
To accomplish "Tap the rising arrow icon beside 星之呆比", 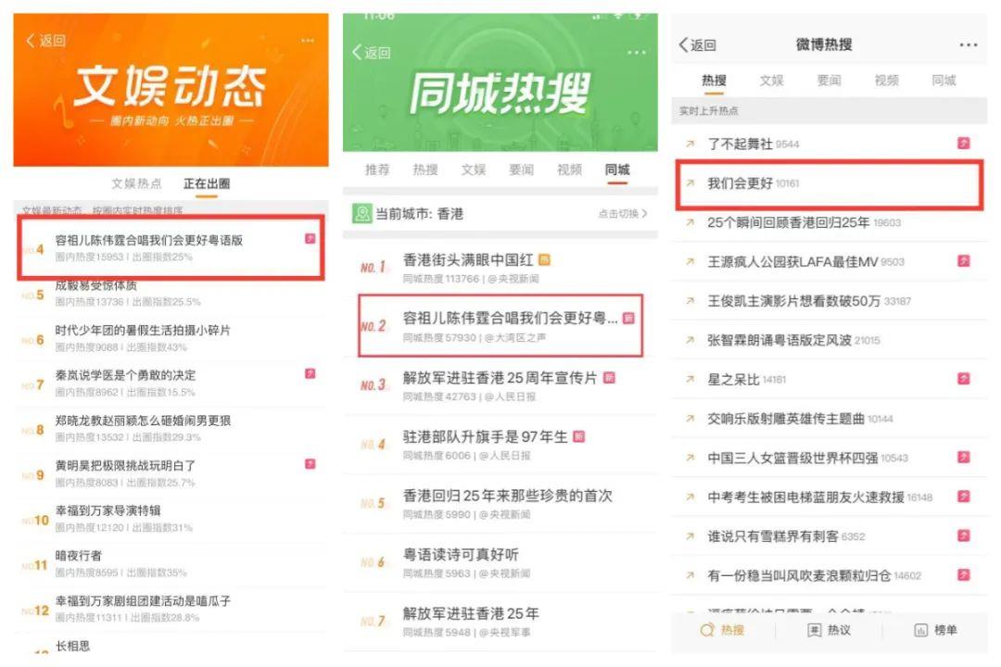I will pyautogui.click(x=689, y=380).
